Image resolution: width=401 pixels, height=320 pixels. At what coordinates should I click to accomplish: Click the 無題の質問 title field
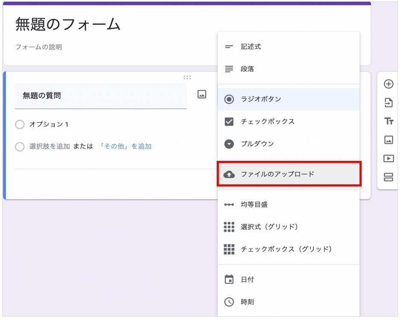[x=100, y=96]
